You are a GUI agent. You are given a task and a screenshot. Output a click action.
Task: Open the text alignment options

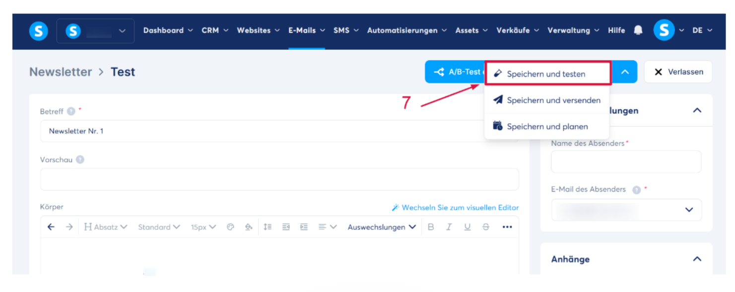point(328,227)
